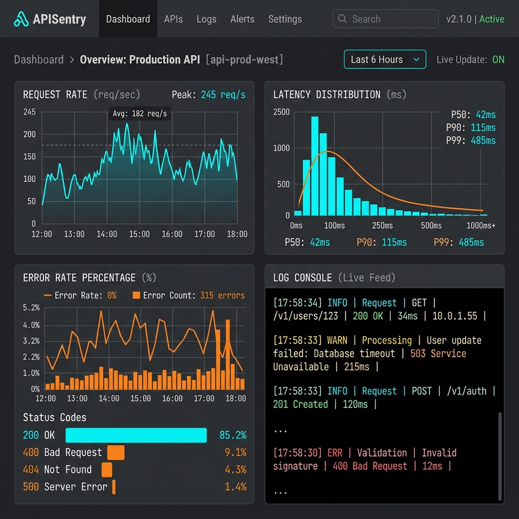Click the LOG CONSOLE (Live Feed) header
Screen dimensions: 519x519
334,277
